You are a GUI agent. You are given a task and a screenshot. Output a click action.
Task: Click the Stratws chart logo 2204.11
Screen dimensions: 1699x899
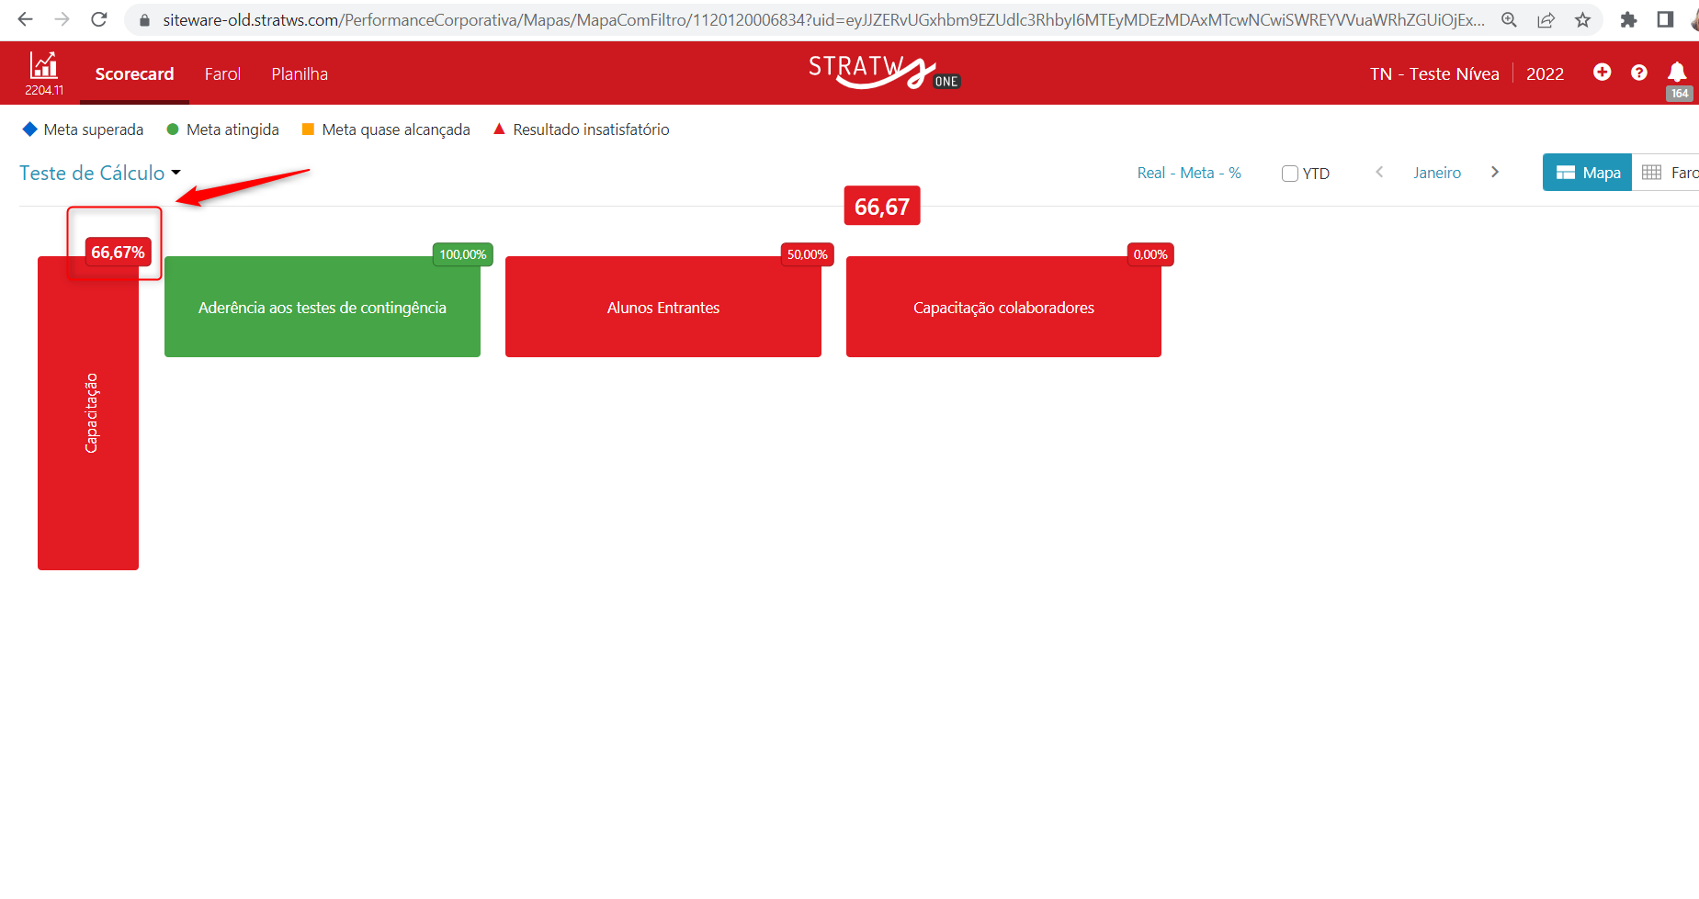click(x=44, y=73)
